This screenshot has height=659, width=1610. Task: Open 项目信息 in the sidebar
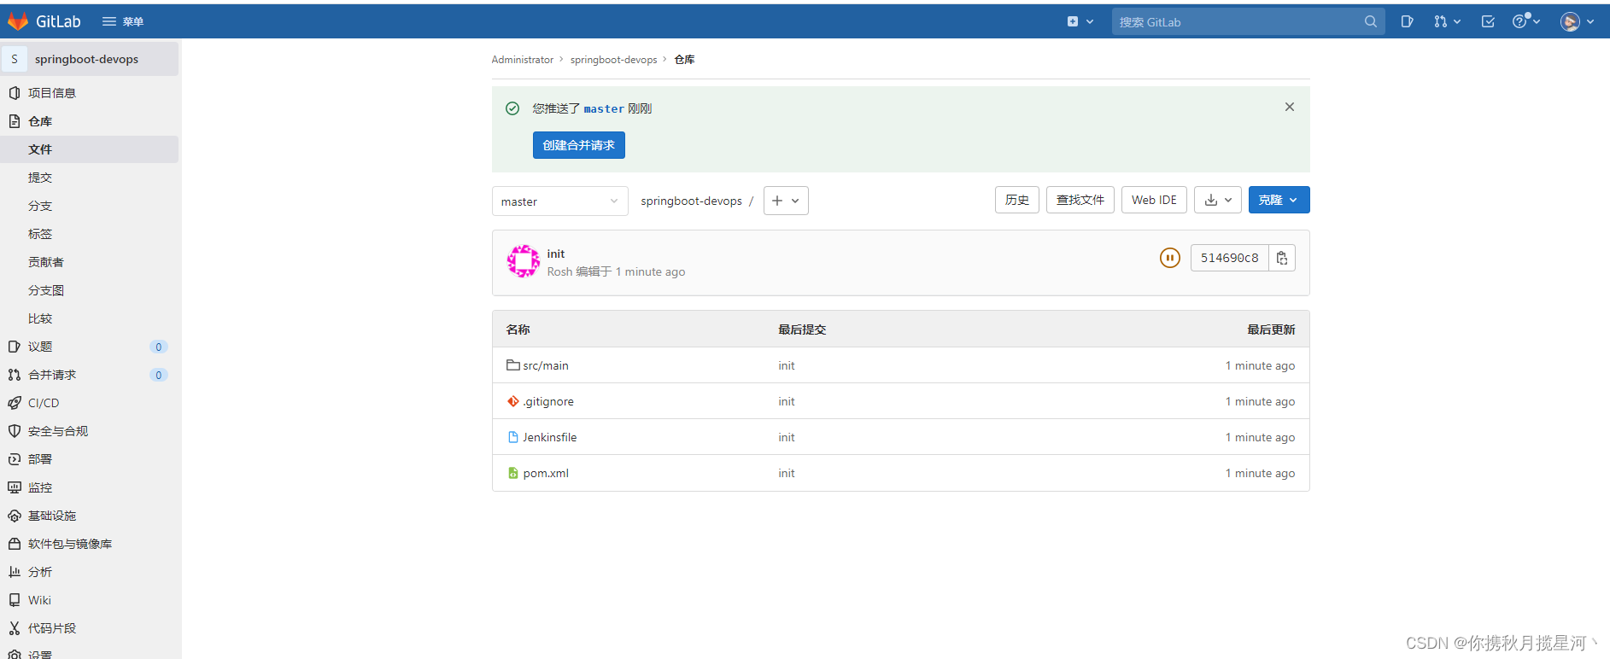[90, 93]
